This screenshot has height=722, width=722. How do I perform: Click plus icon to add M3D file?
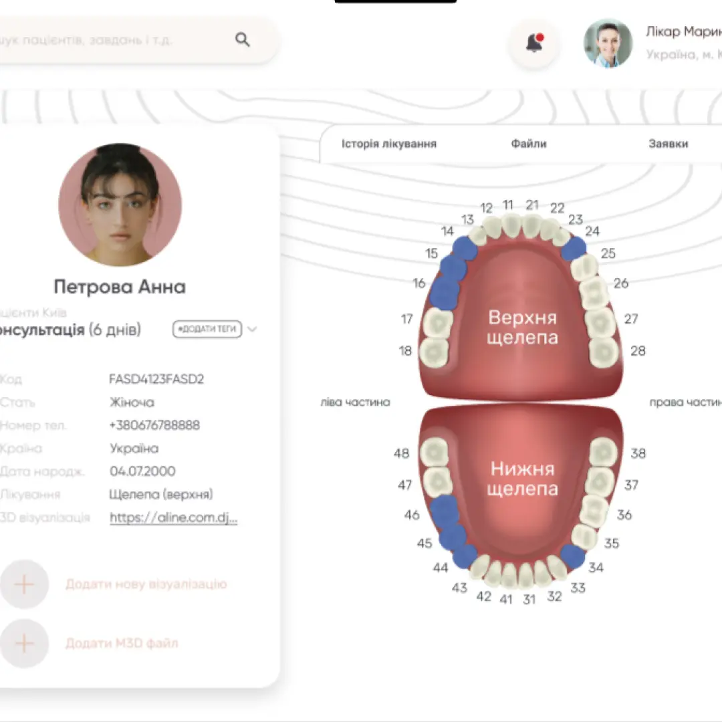pyautogui.click(x=25, y=644)
